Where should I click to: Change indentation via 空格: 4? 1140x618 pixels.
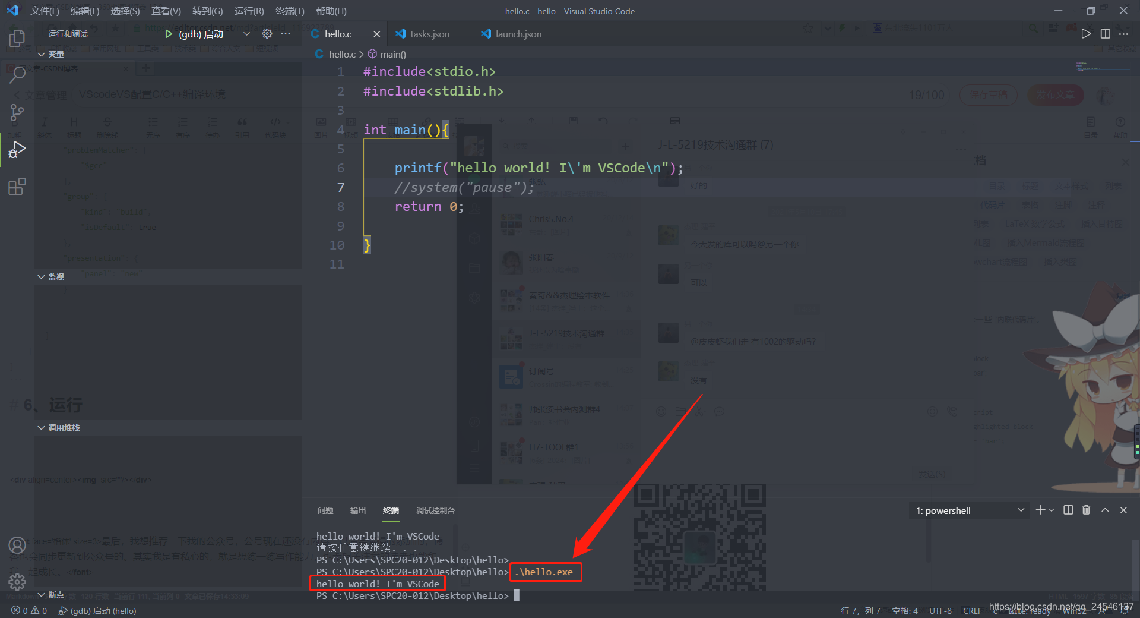coord(905,611)
